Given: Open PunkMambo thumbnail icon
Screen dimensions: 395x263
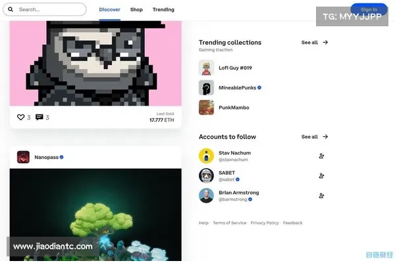Looking at the screenshot, I should click(206, 107).
